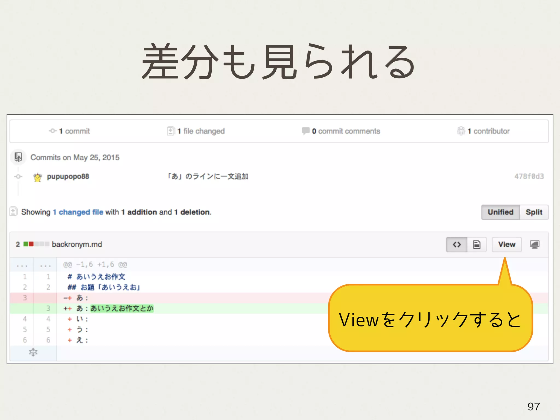Click the source diff view icon
Image resolution: width=560 pixels, height=420 pixels.
click(456, 244)
